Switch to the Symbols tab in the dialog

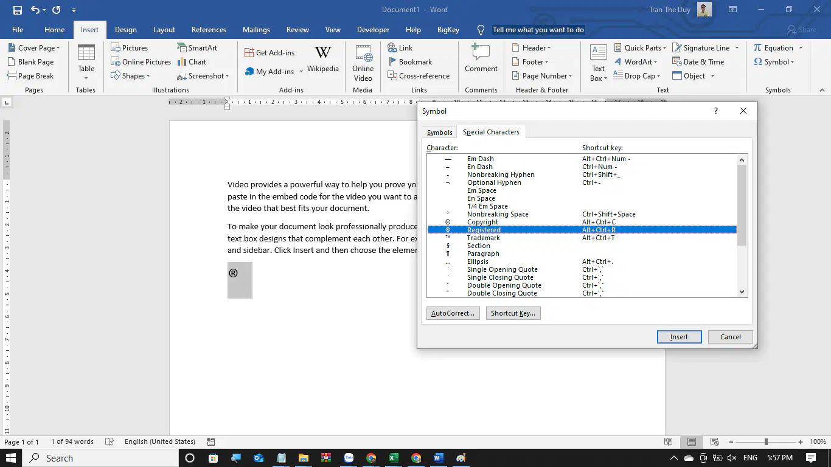click(x=439, y=133)
